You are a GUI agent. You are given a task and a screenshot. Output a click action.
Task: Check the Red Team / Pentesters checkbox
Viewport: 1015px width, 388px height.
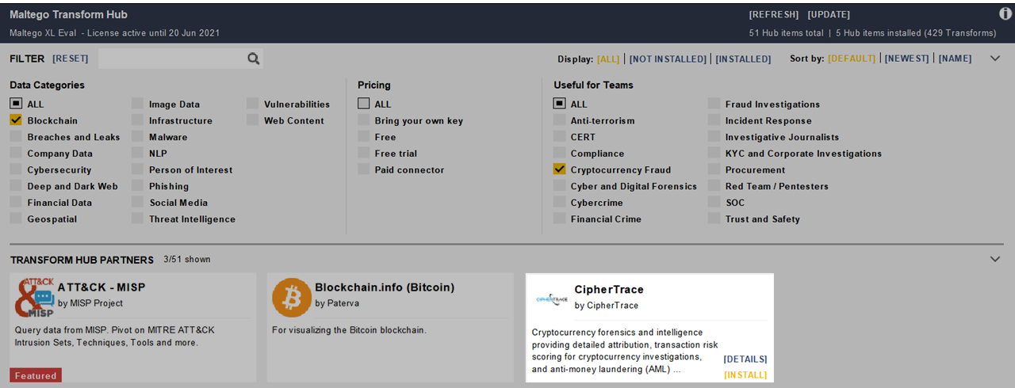point(714,186)
